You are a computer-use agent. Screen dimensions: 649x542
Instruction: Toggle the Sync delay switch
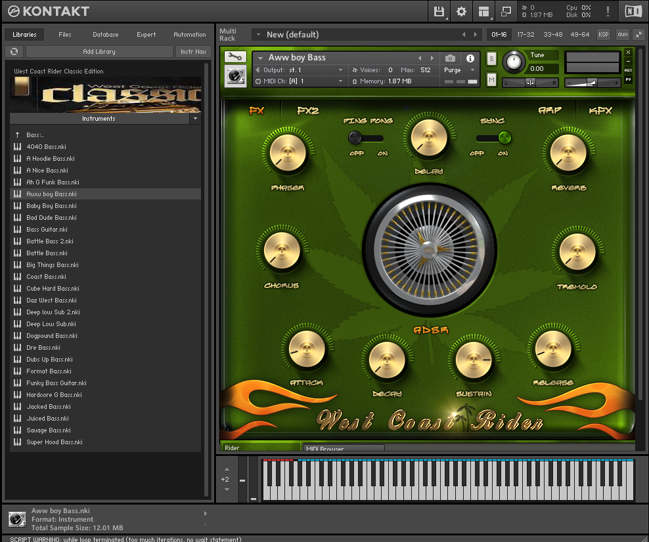(x=493, y=138)
